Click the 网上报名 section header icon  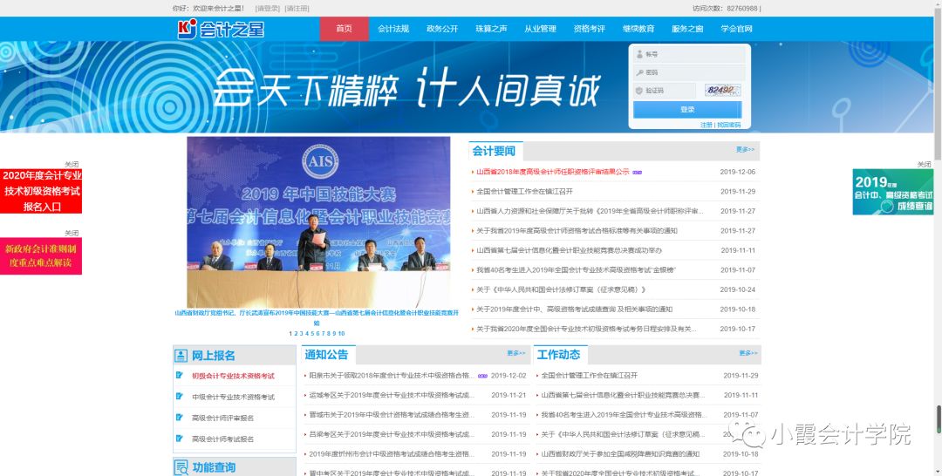[x=181, y=356]
